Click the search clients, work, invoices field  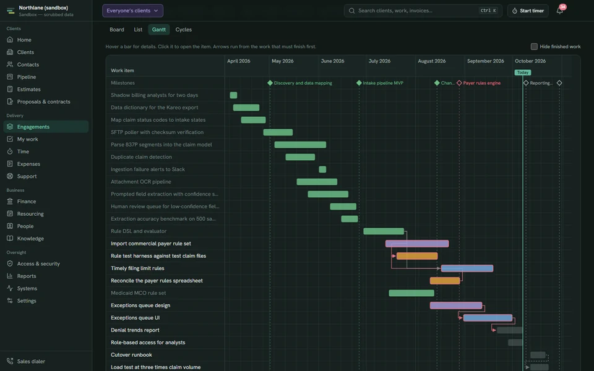[423, 11]
